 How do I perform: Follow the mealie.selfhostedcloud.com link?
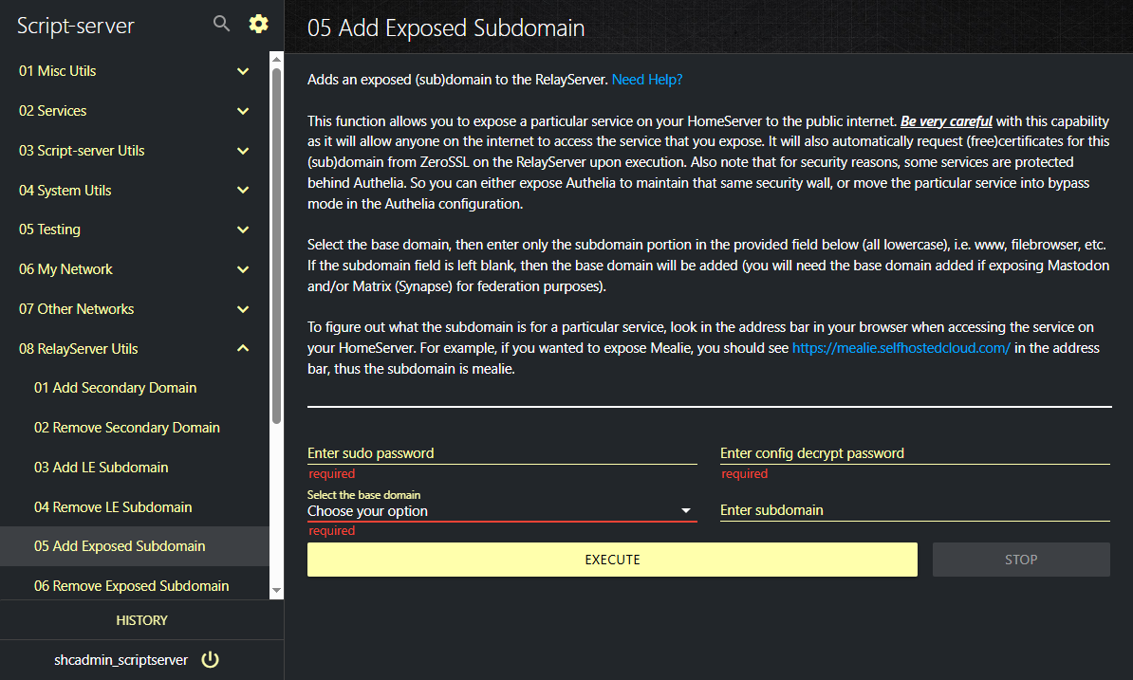(901, 348)
